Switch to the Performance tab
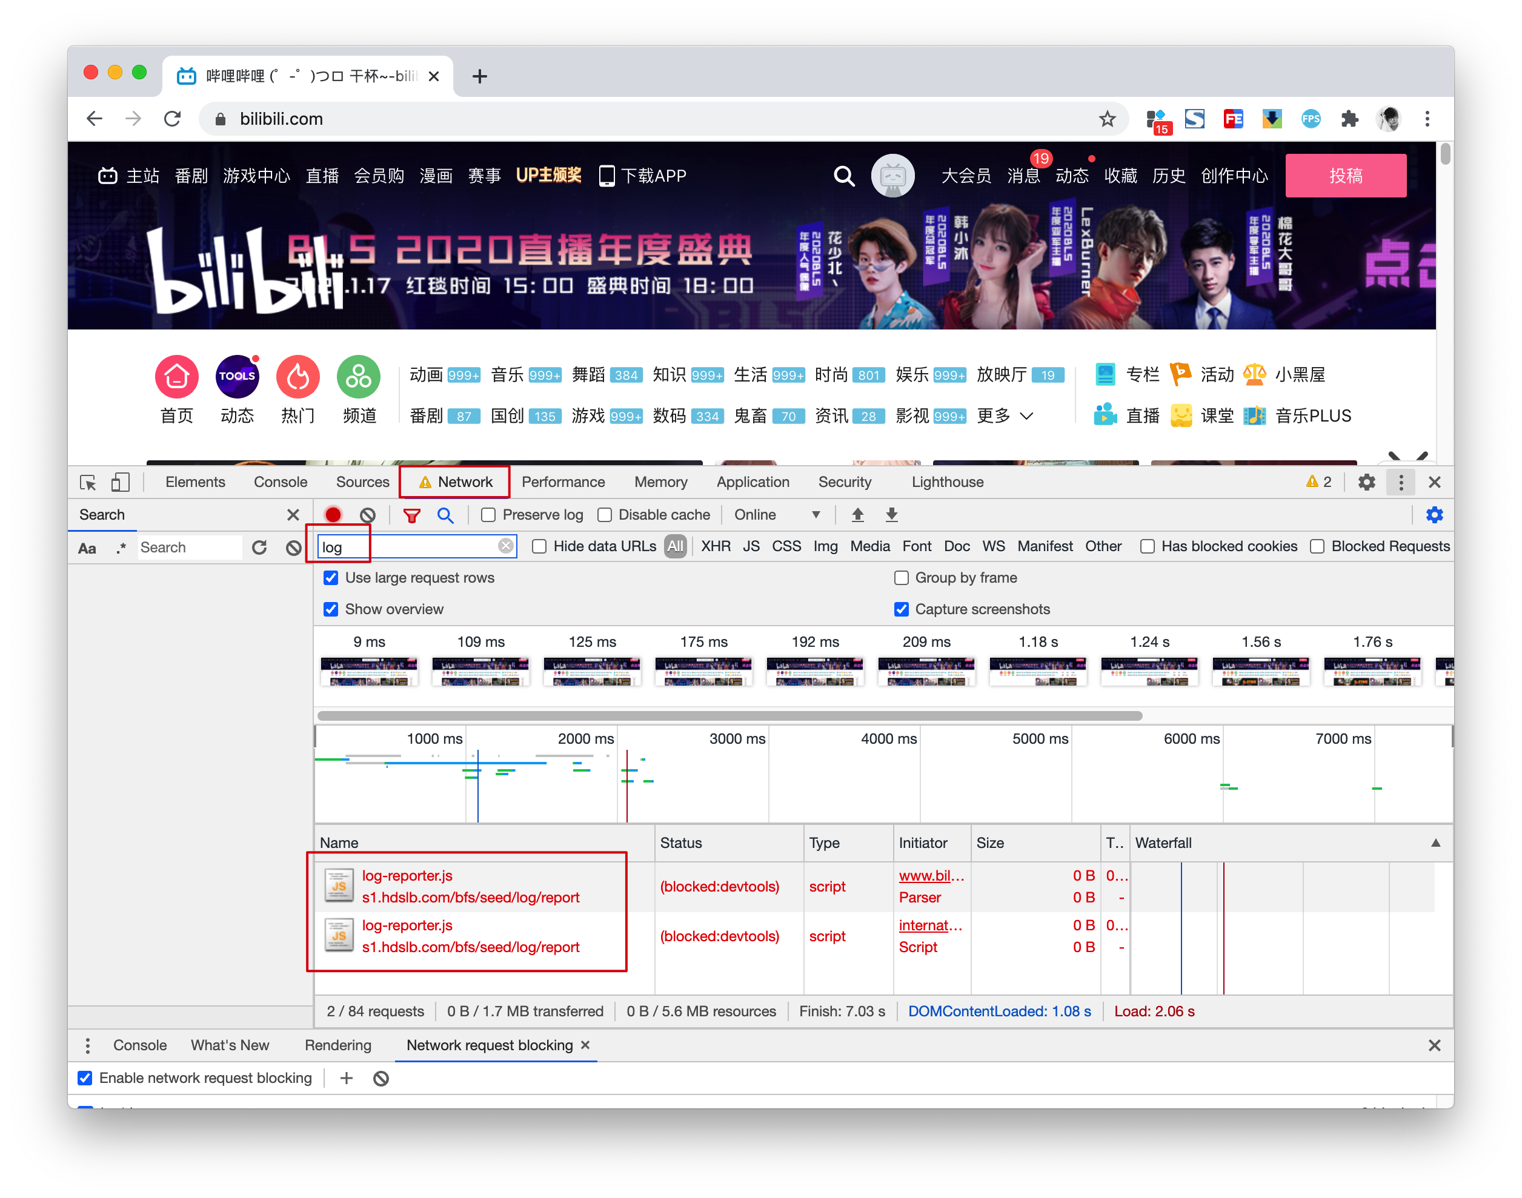Screen dimensions: 1522x1198 pos(563,483)
